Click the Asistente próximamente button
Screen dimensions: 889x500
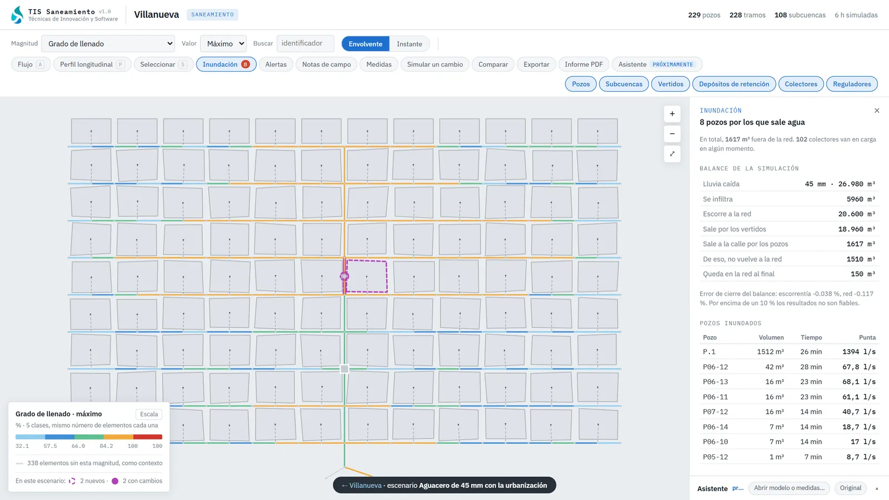click(x=657, y=64)
